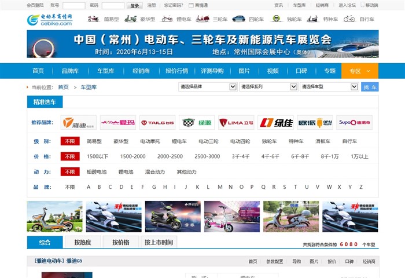This screenshot has width=405, height=278.
Task: Select the 特种车 vehicle icon
Action: coord(312,19)
